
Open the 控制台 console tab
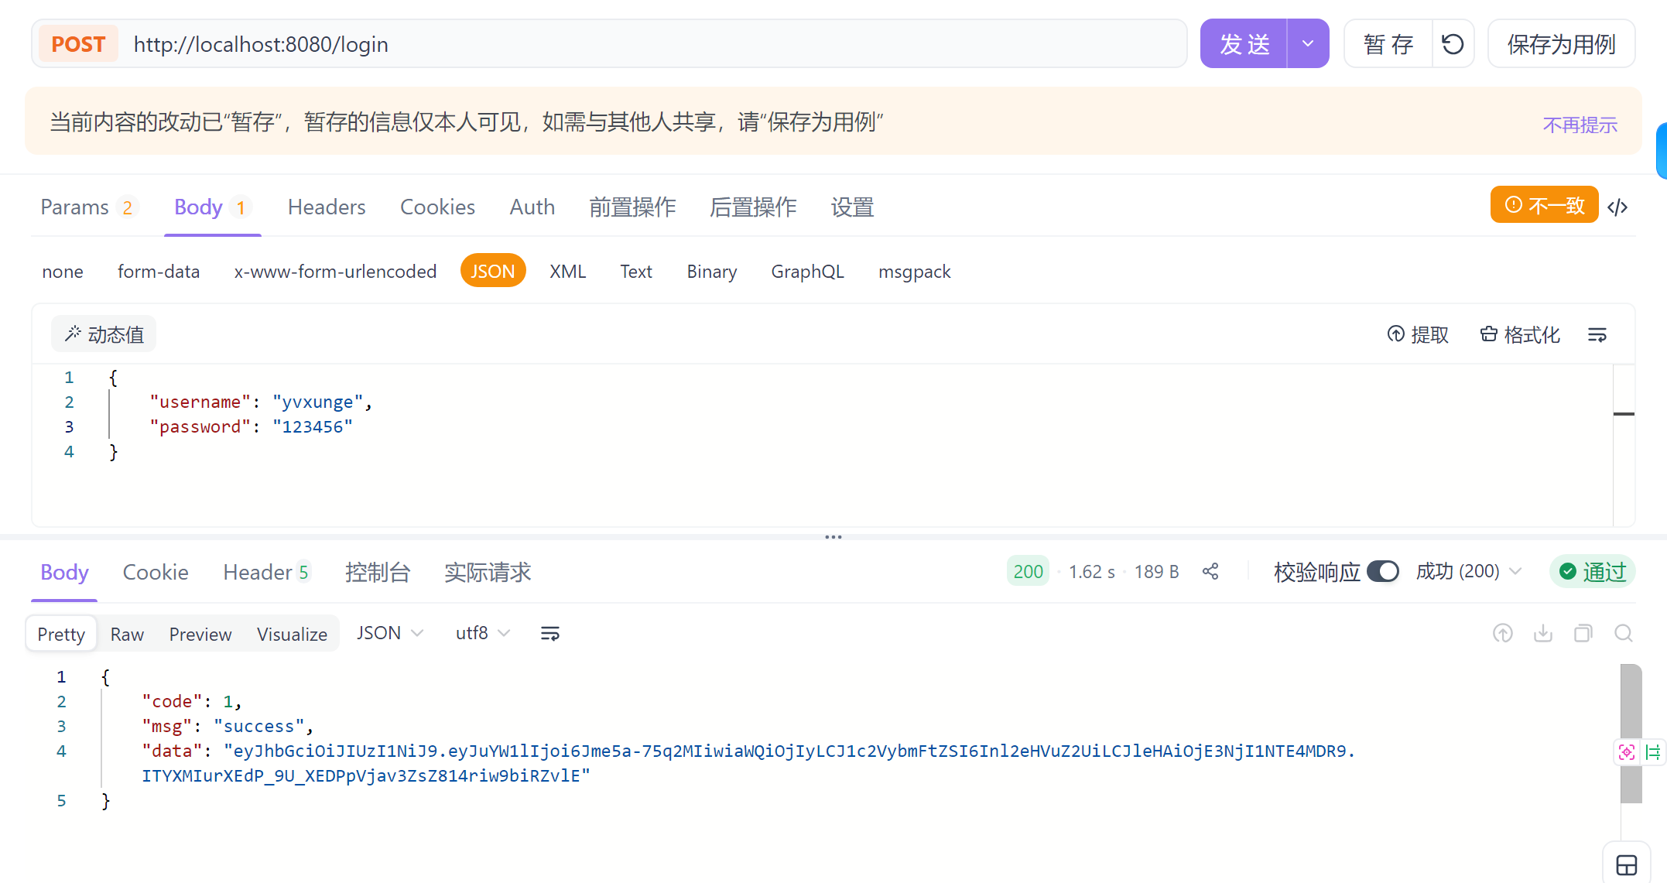[x=378, y=573]
